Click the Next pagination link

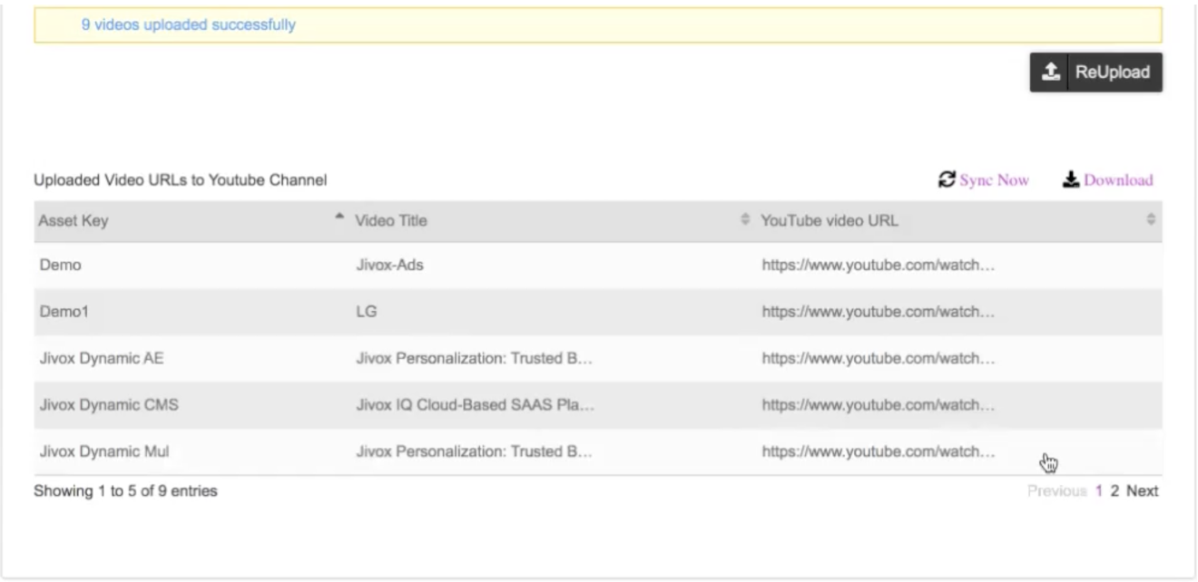point(1143,491)
